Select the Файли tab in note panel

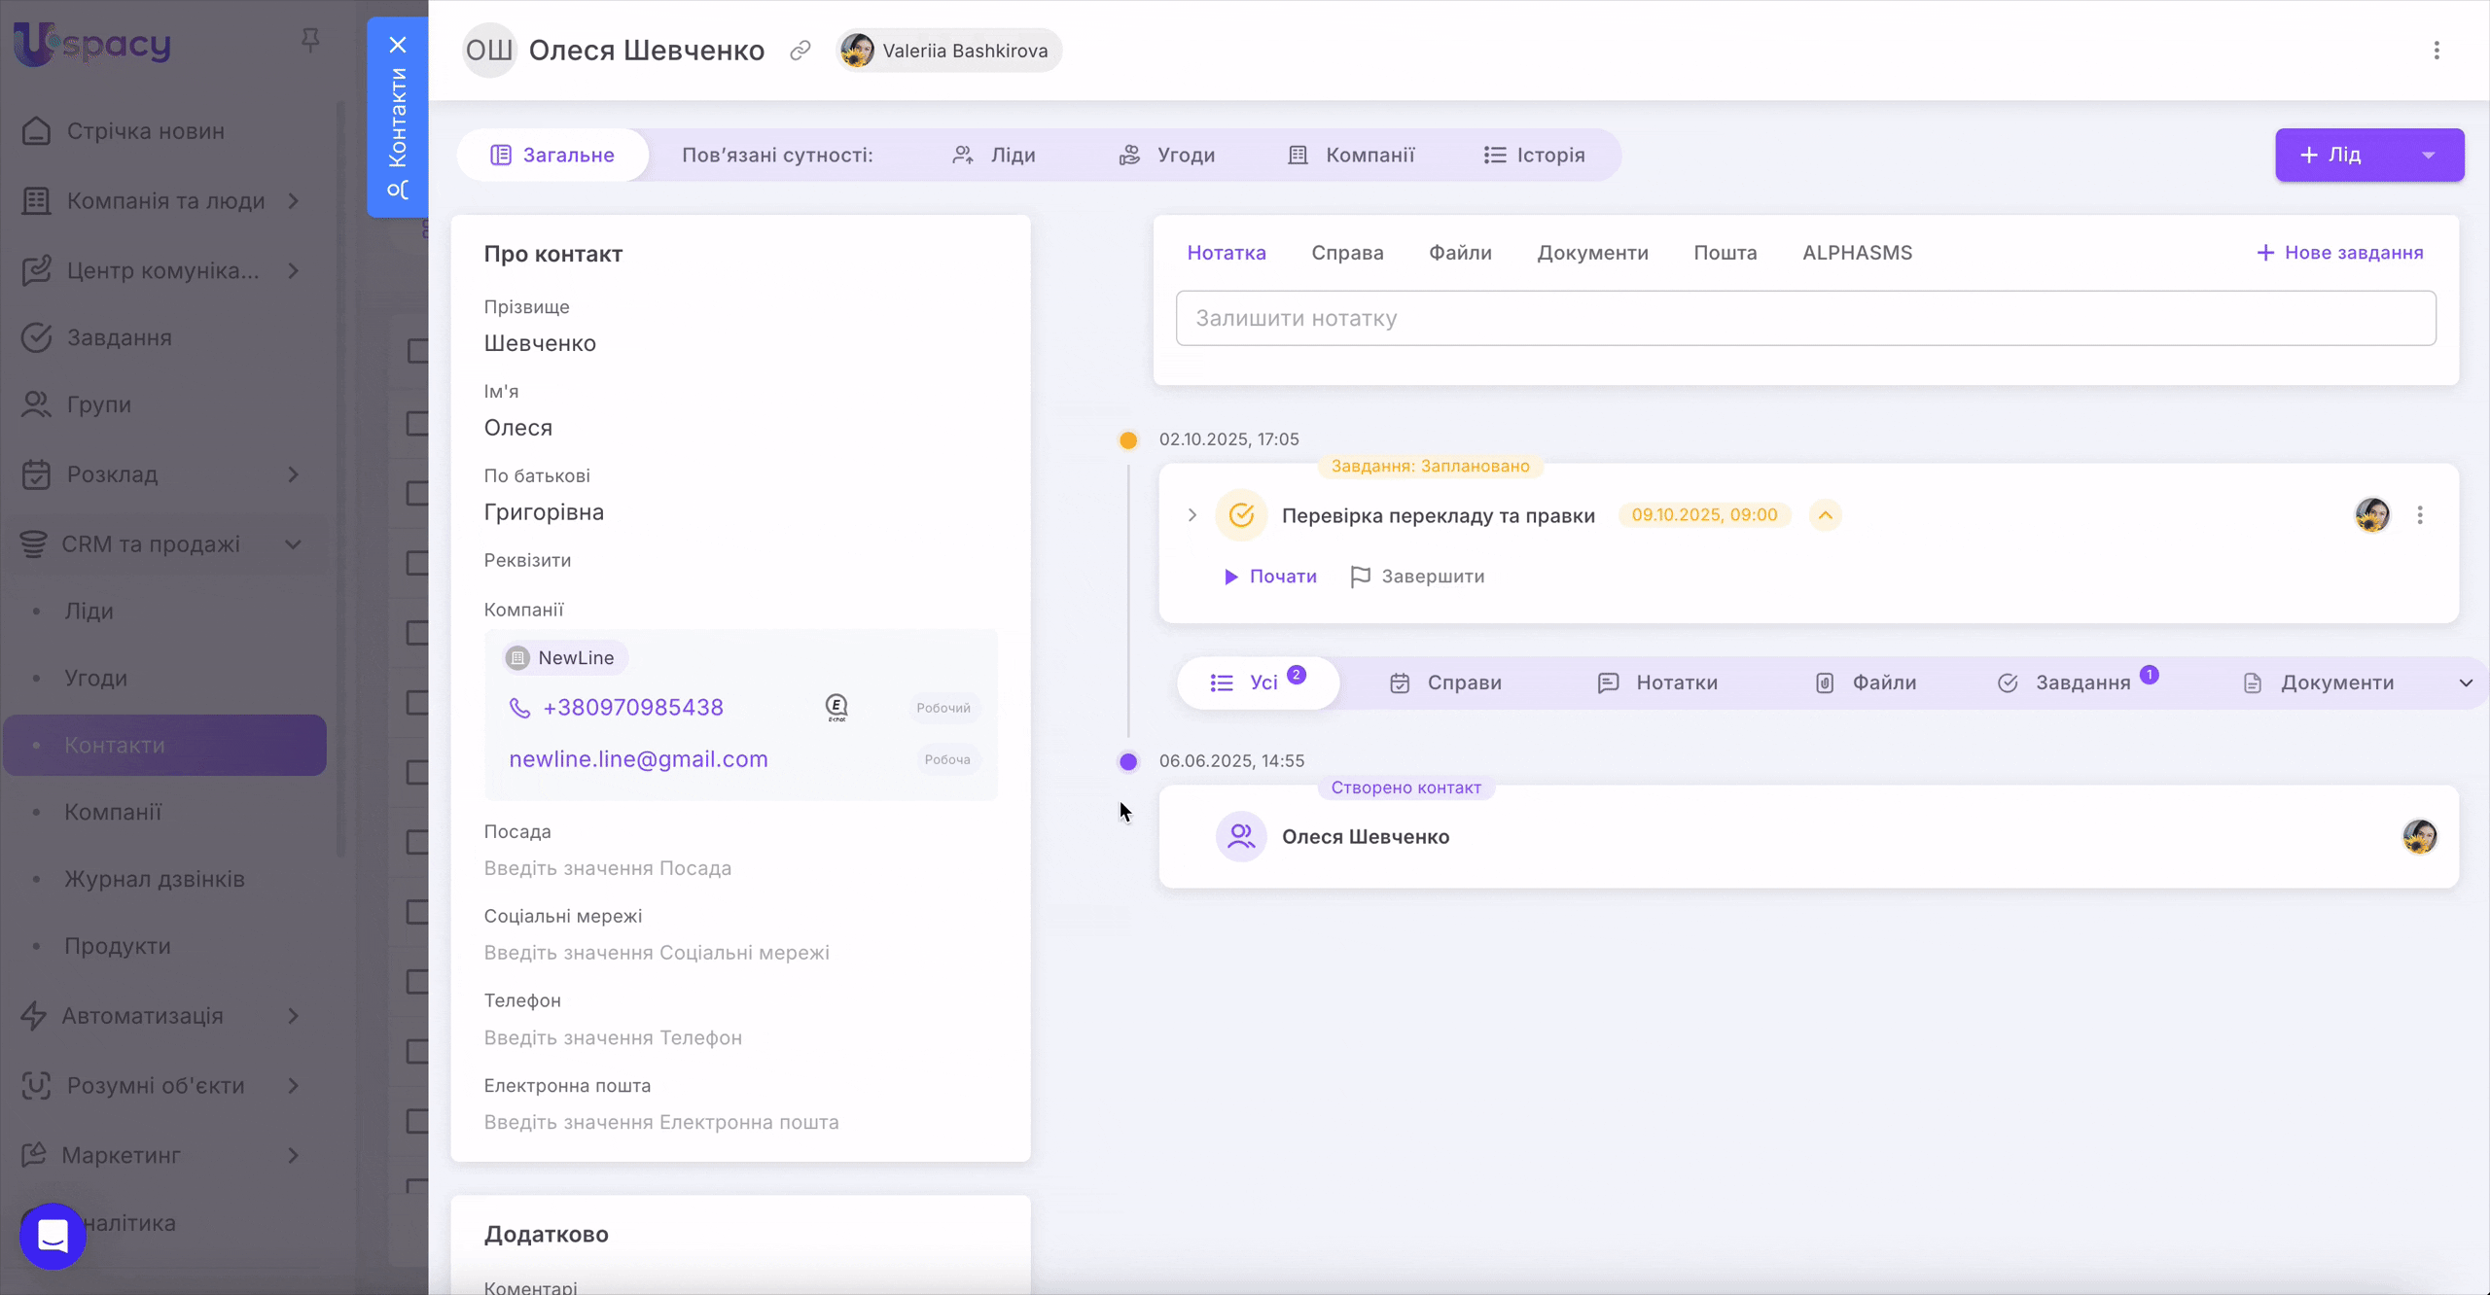pyautogui.click(x=1459, y=253)
